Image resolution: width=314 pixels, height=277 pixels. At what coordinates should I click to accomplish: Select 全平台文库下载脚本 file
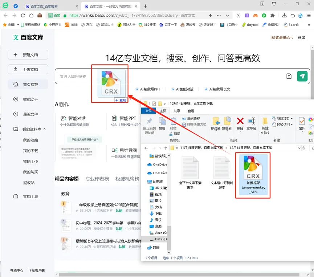(x=190, y=173)
